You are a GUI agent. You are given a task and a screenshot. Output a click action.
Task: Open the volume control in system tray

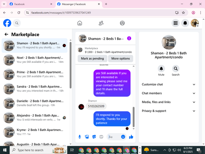pos(179,150)
